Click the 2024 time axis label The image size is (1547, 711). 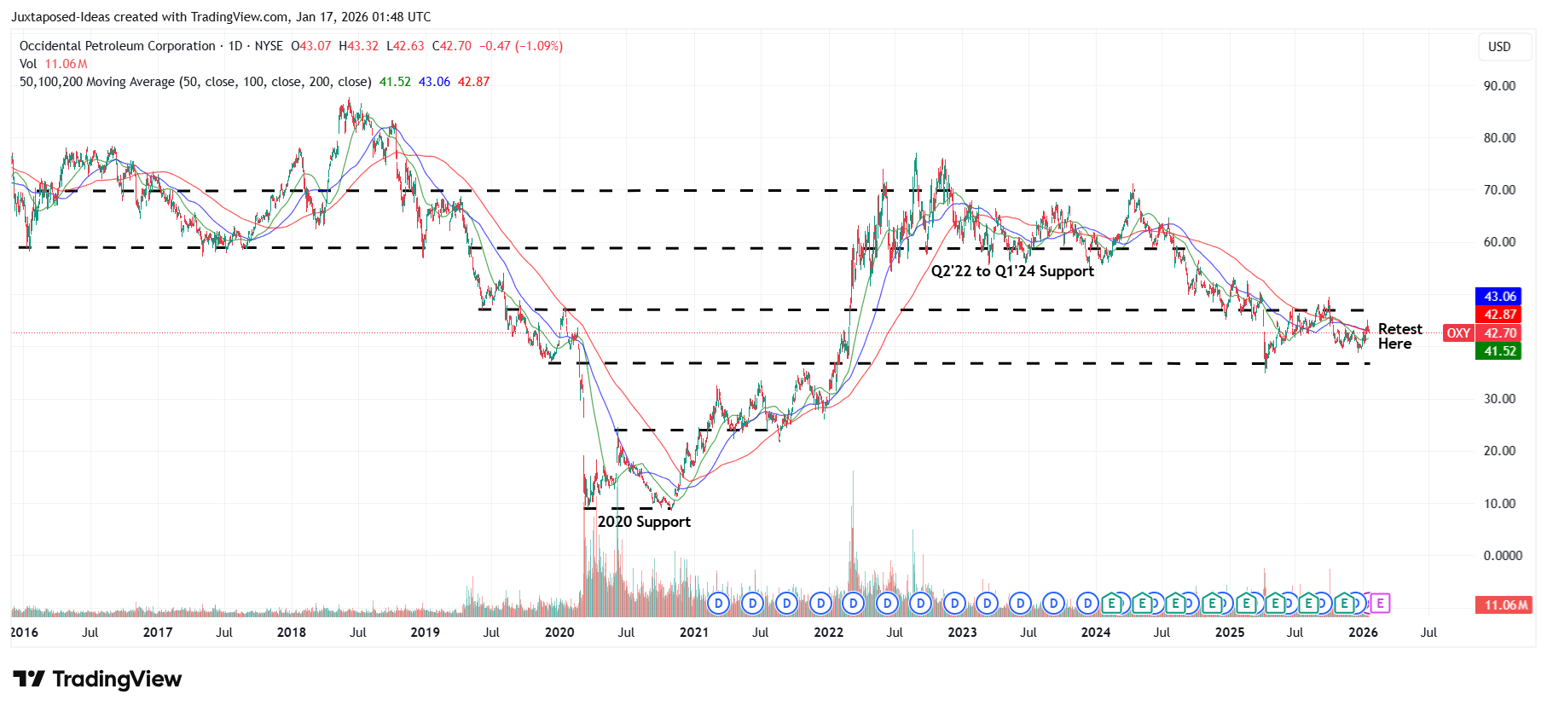[1096, 633]
